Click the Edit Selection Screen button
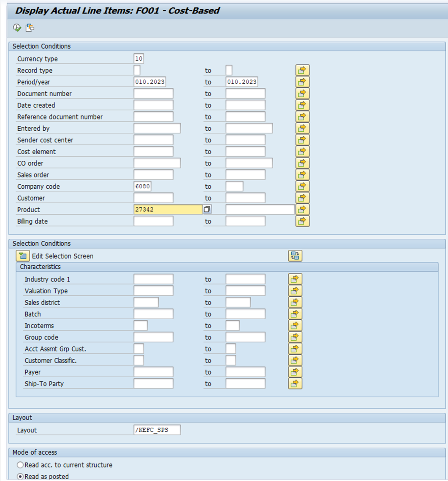This screenshot has height=481, width=448. 23,256
